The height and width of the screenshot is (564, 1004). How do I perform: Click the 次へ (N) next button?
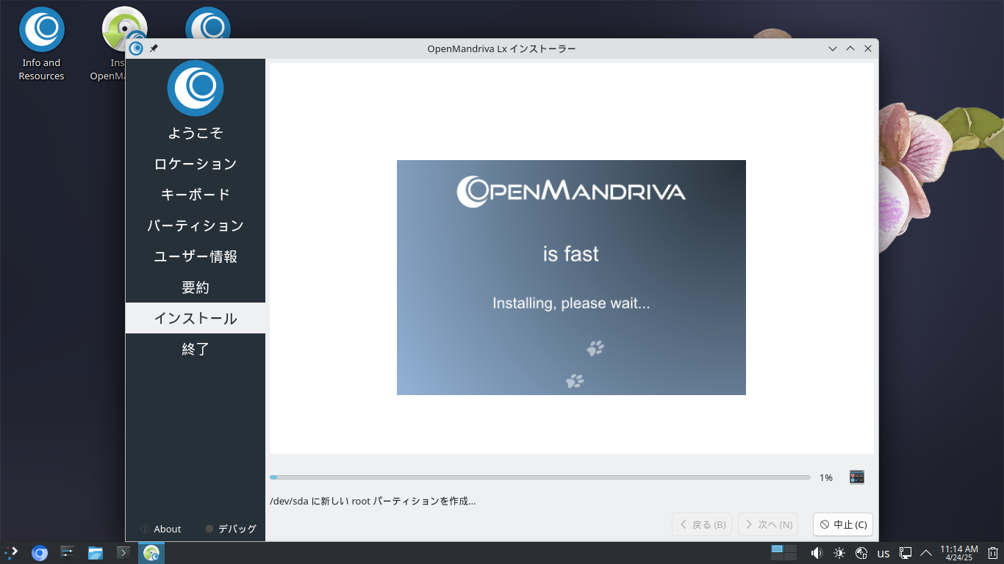pos(768,524)
